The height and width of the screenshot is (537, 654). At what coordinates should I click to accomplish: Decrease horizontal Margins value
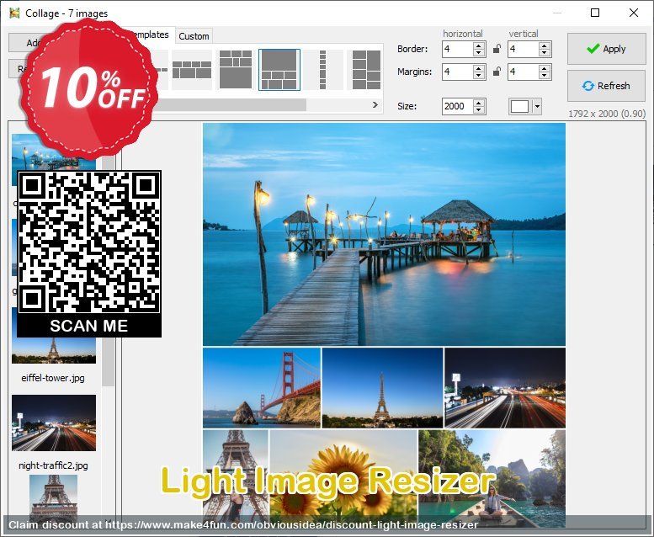point(479,76)
